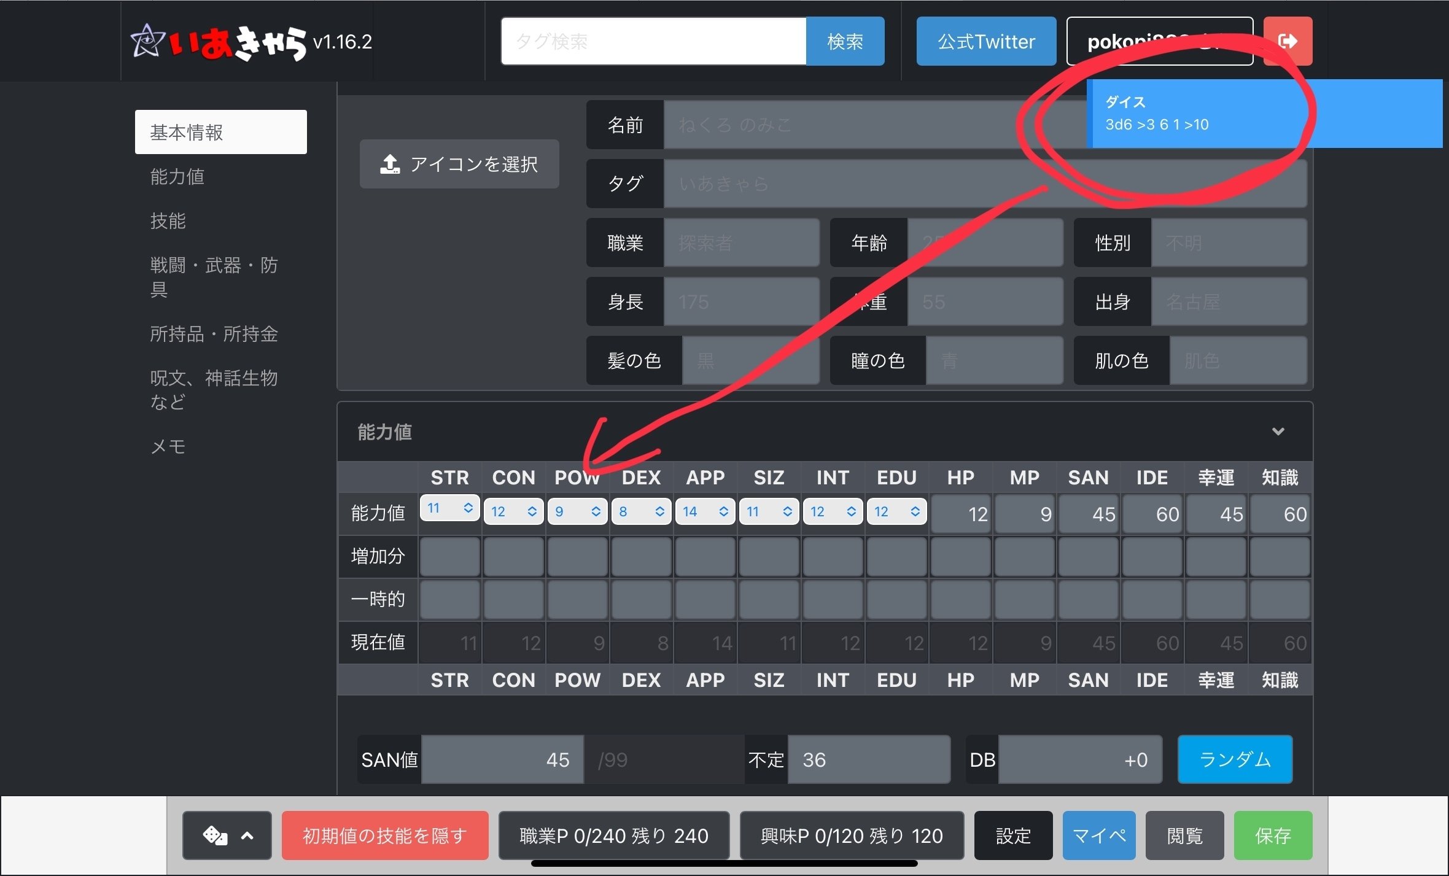Click the 瞳の色 input field
Viewport: 1449px width, 876px height.
click(x=994, y=360)
